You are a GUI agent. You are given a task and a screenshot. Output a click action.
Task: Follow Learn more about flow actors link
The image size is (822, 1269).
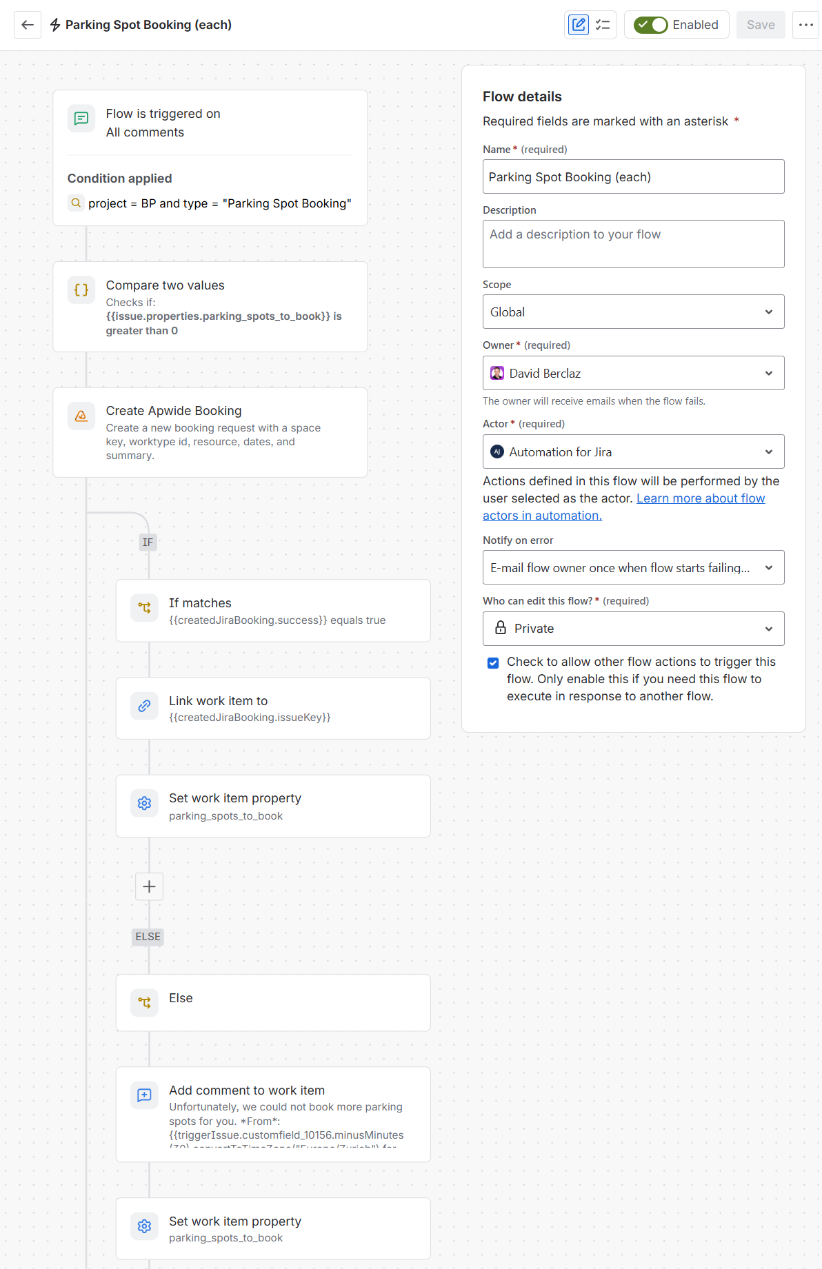point(624,507)
